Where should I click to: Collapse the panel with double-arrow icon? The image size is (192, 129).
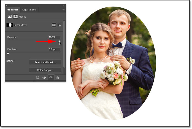tap(64, 5)
